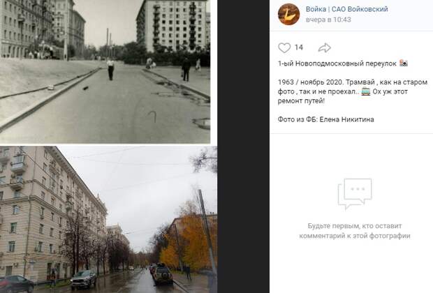Click the dark margin beside the photo

tap(243, 146)
